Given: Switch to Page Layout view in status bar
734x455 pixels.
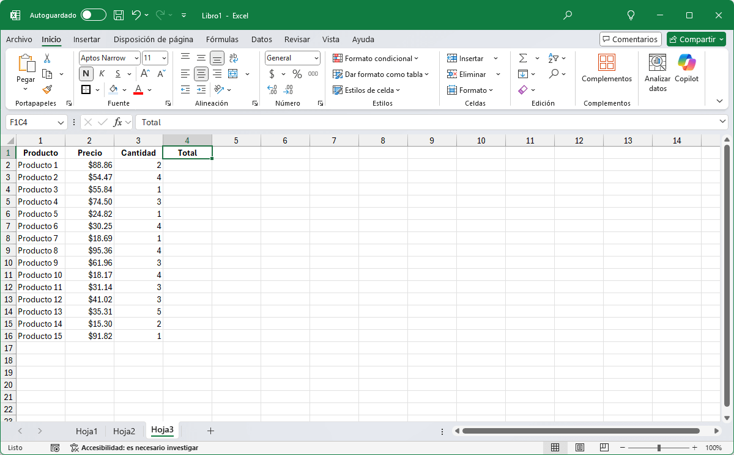Looking at the screenshot, I should click(580, 448).
